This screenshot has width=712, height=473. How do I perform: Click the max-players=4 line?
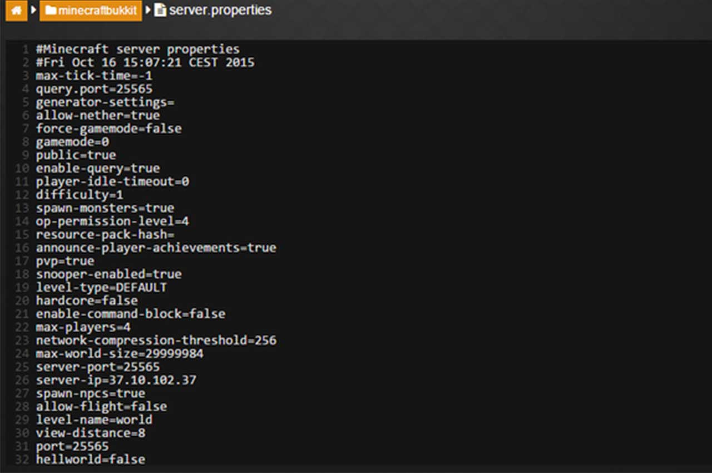[83, 327]
